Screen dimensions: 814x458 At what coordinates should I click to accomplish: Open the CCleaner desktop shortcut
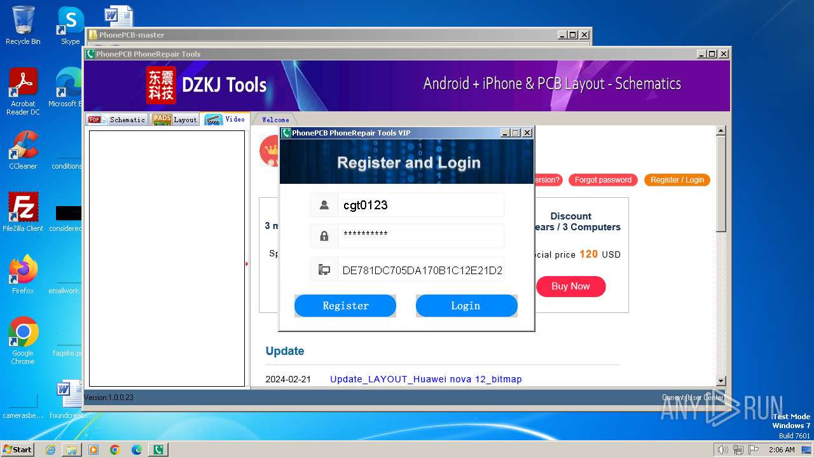(x=23, y=150)
